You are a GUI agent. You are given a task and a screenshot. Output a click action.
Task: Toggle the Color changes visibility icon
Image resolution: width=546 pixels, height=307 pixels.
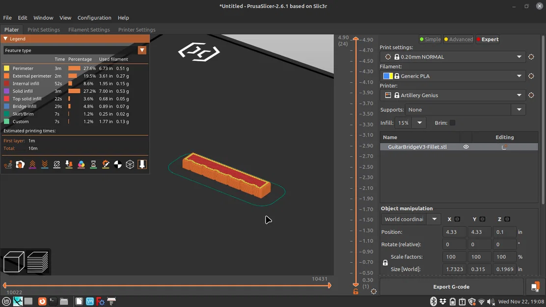pyautogui.click(x=81, y=165)
